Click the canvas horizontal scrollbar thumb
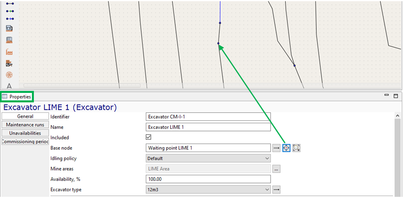The height and width of the screenshot is (198, 403). tap(82, 85)
